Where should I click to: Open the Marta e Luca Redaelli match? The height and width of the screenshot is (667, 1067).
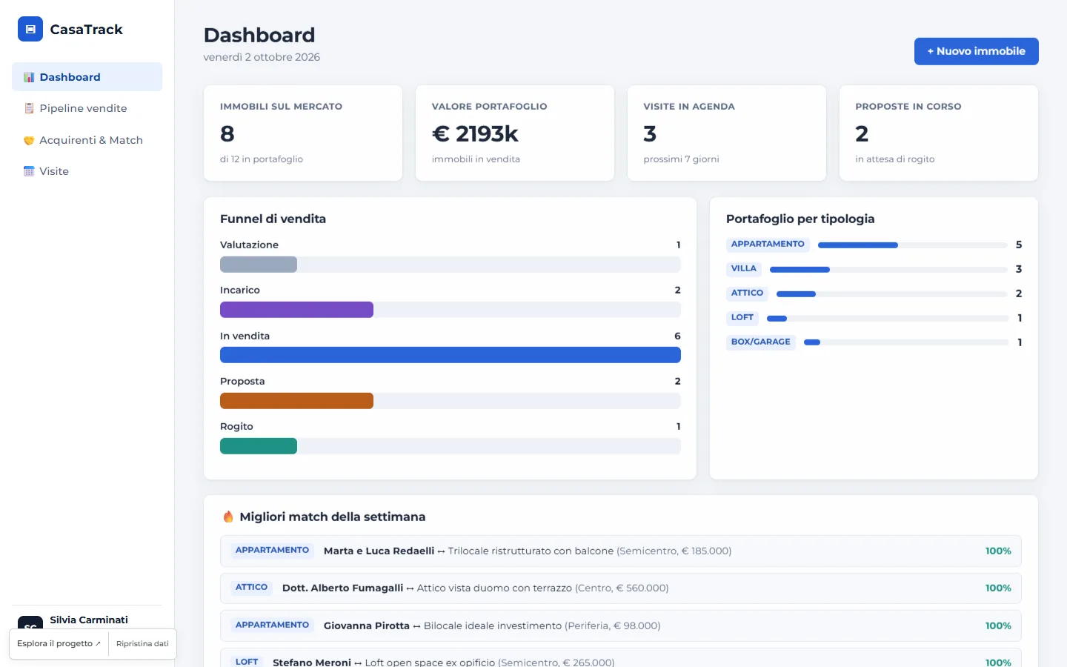click(621, 551)
